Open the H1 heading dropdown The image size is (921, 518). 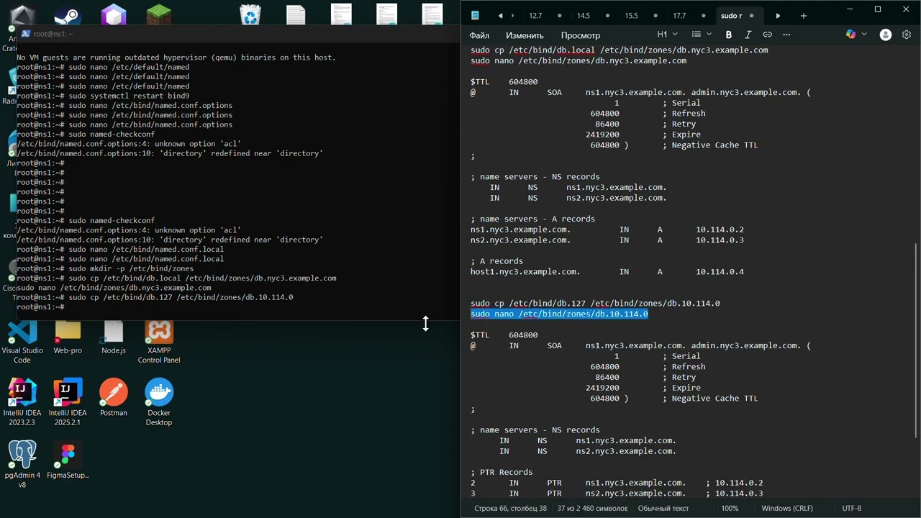coord(668,35)
